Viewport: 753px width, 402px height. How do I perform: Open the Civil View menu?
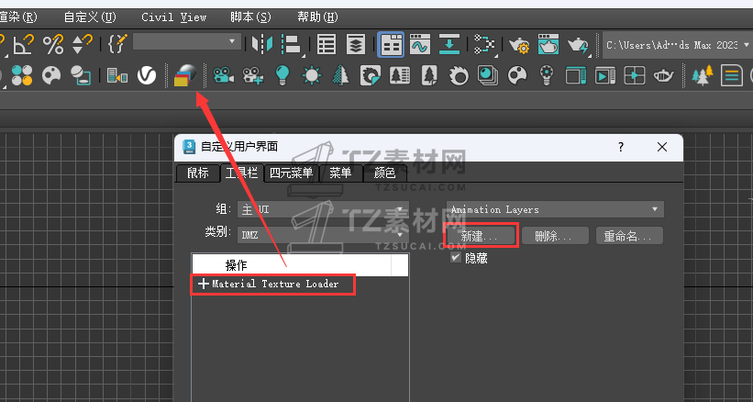174,17
